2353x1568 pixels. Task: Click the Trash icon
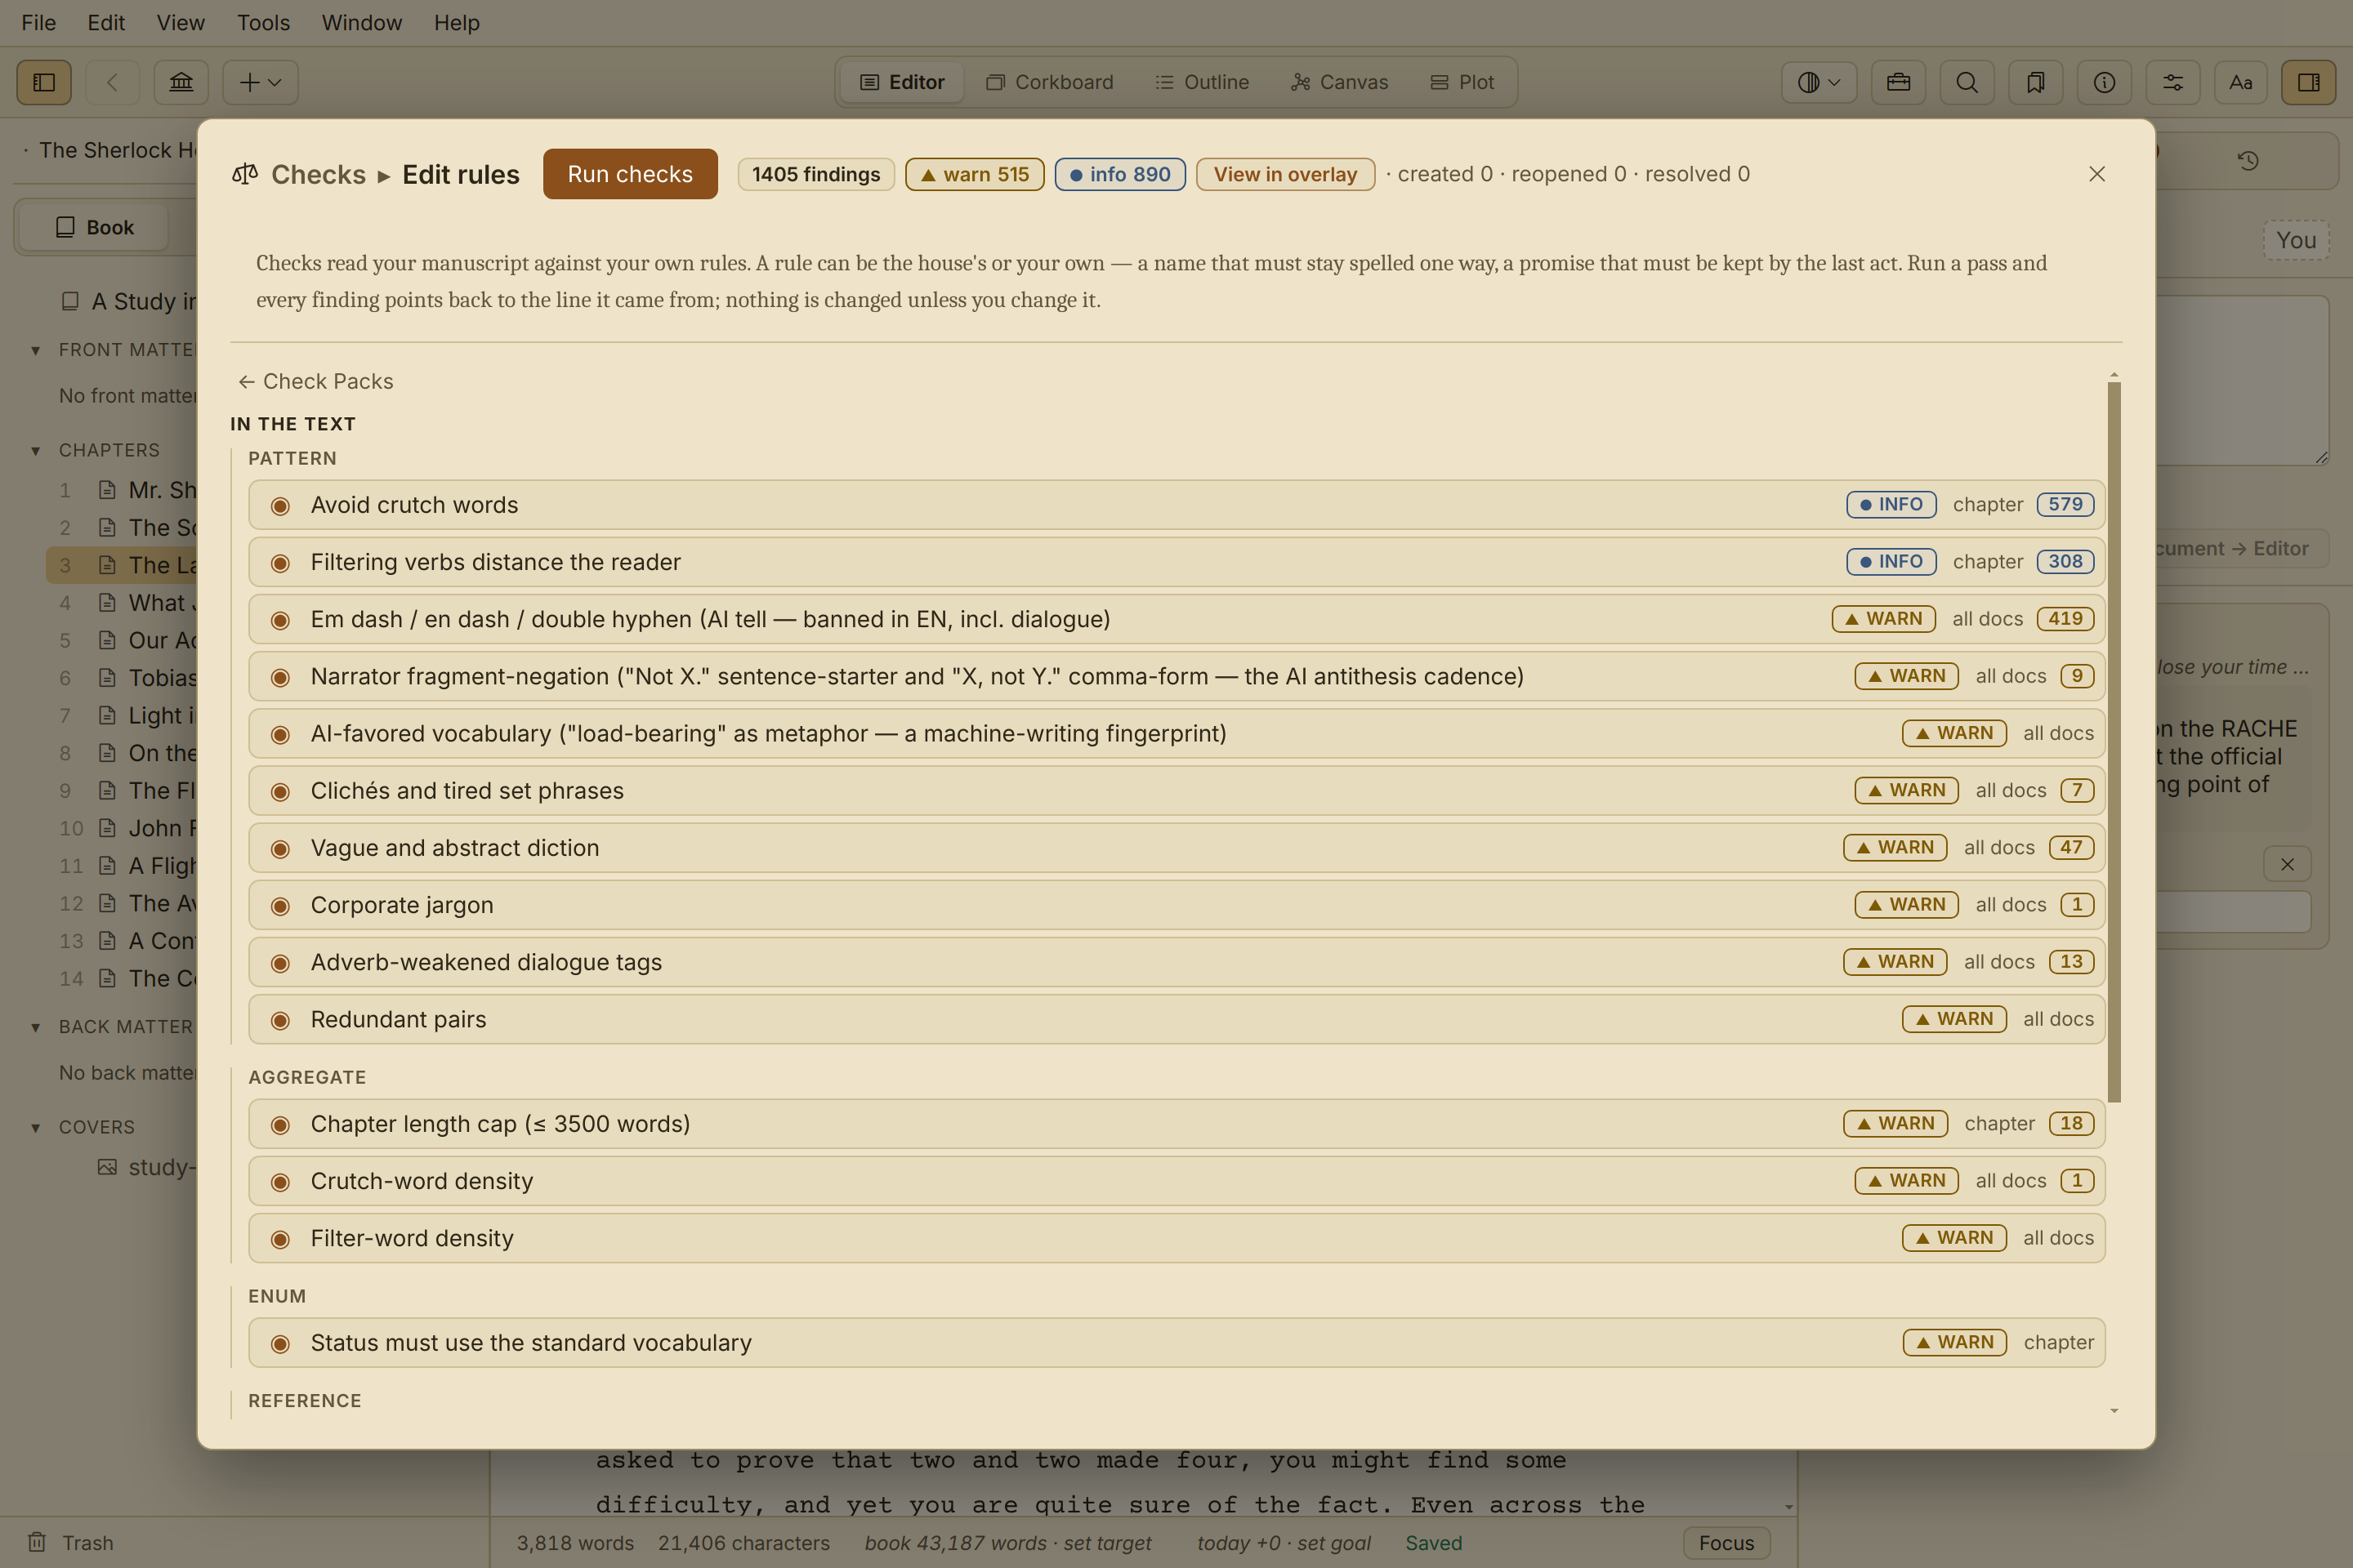pos(37,1542)
